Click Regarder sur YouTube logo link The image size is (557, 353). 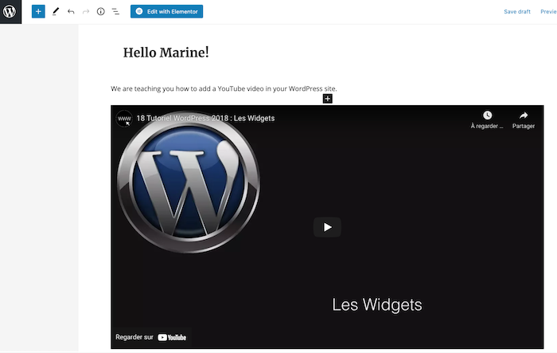tap(150, 337)
